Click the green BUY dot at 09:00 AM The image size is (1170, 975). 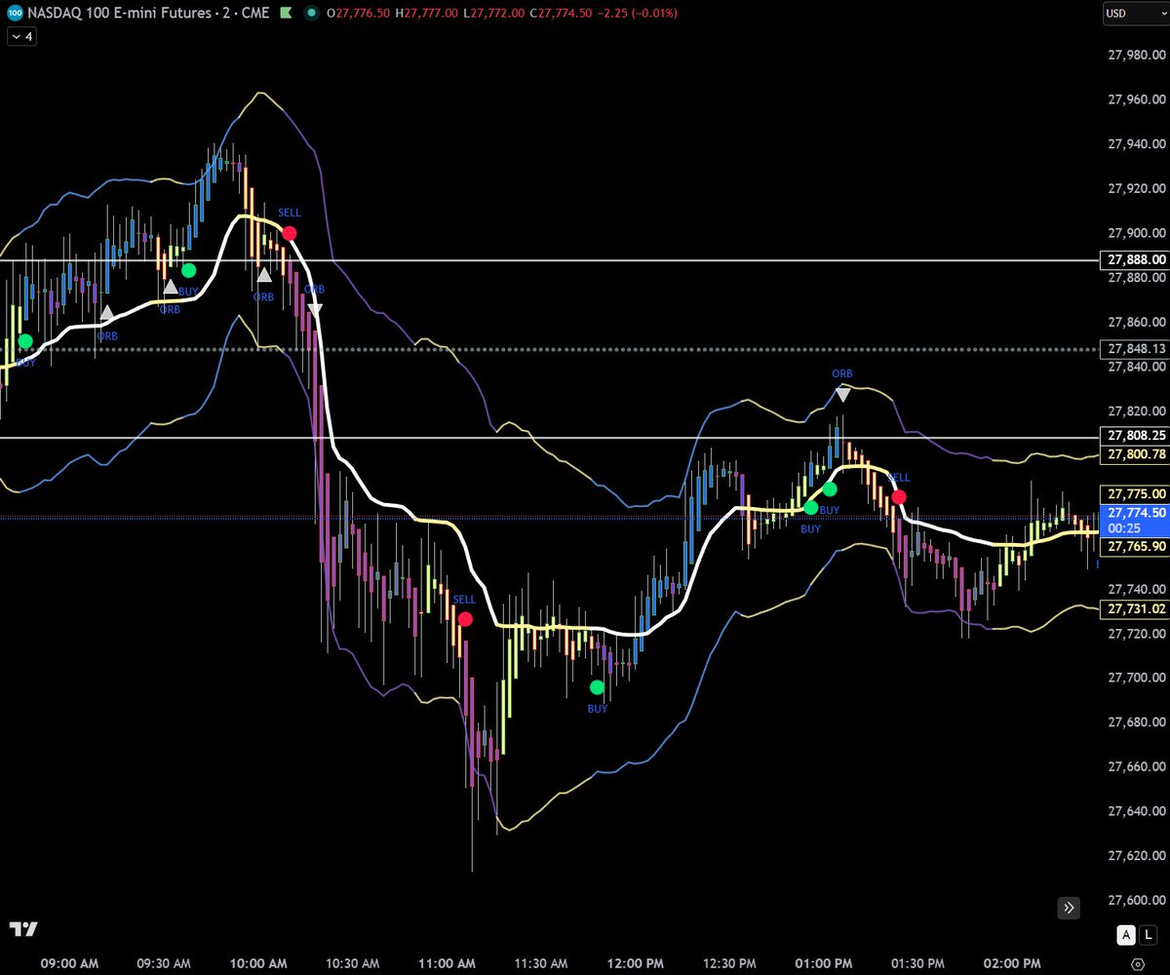click(25, 341)
